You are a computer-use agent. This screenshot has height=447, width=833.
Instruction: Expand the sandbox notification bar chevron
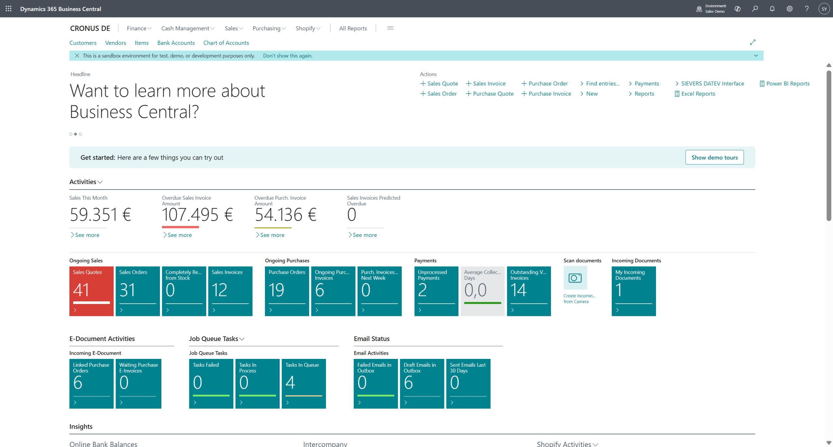[756, 56]
